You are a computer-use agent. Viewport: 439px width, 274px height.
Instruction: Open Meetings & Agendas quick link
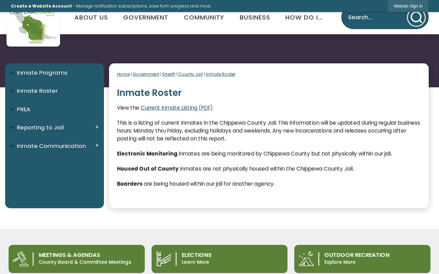click(x=76, y=259)
